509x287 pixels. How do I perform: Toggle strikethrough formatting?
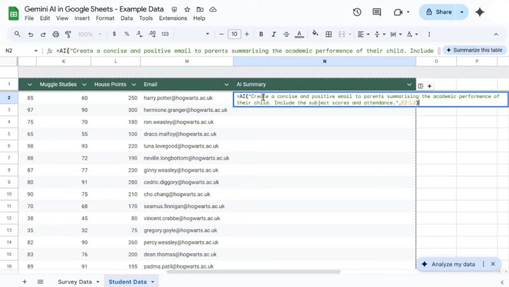point(287,34)
